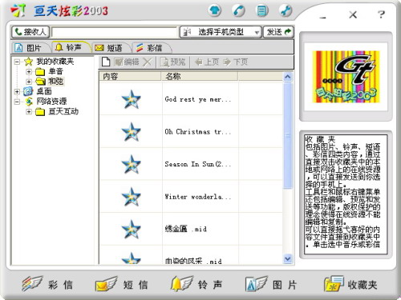Screen dimensions: 401x300
Task: Click the t-shirt skin icon in title bar
Action: pyautogui.click(x=214, y=11)
